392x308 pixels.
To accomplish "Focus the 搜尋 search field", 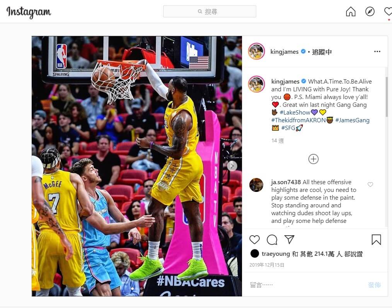I will tap(210, 12).
